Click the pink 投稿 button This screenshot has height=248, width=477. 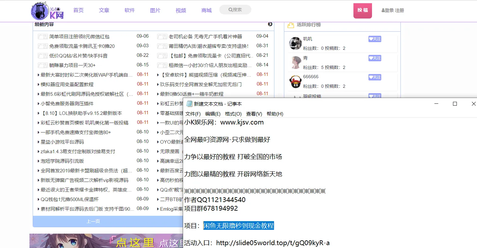pyautogui.click(x=362, y=10)
